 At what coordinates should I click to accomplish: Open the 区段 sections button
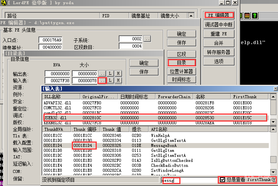[x=182, y=54]
